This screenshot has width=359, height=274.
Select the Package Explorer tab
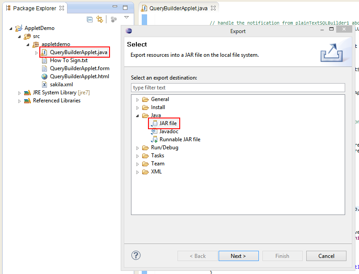[34, 8]
